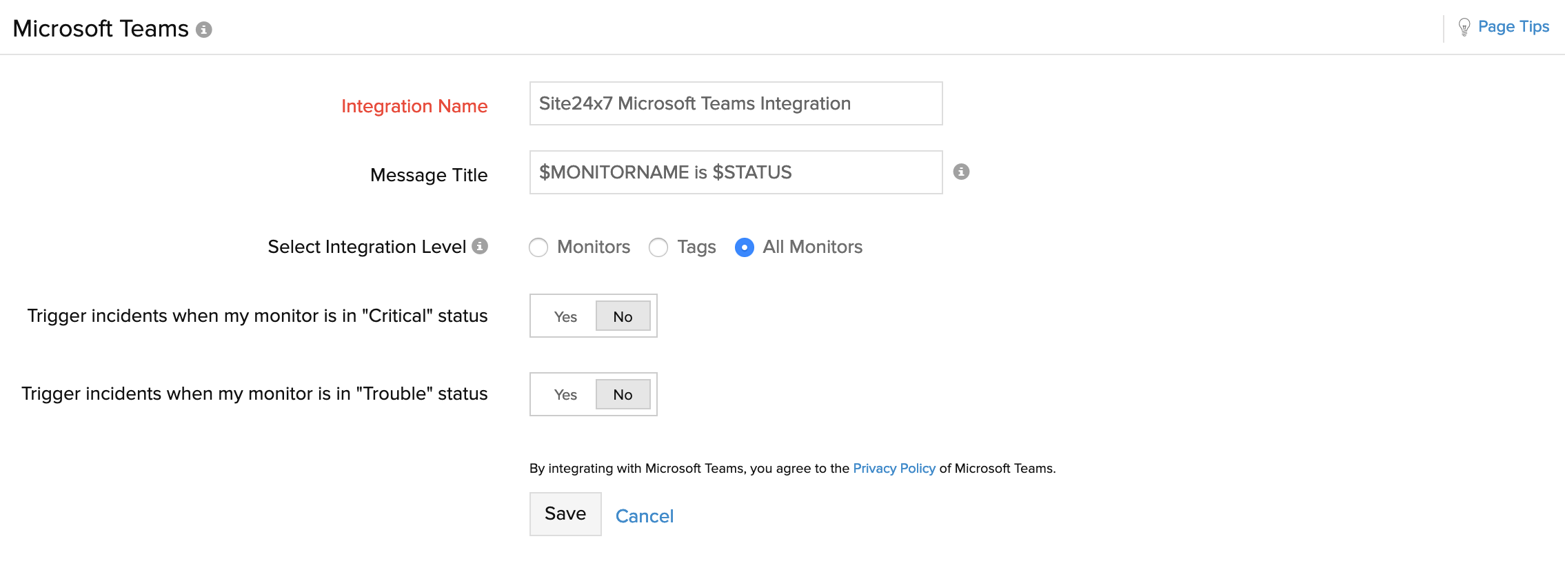Click the Save button
Screen dimensions: 1565x561
click(565, 514)
